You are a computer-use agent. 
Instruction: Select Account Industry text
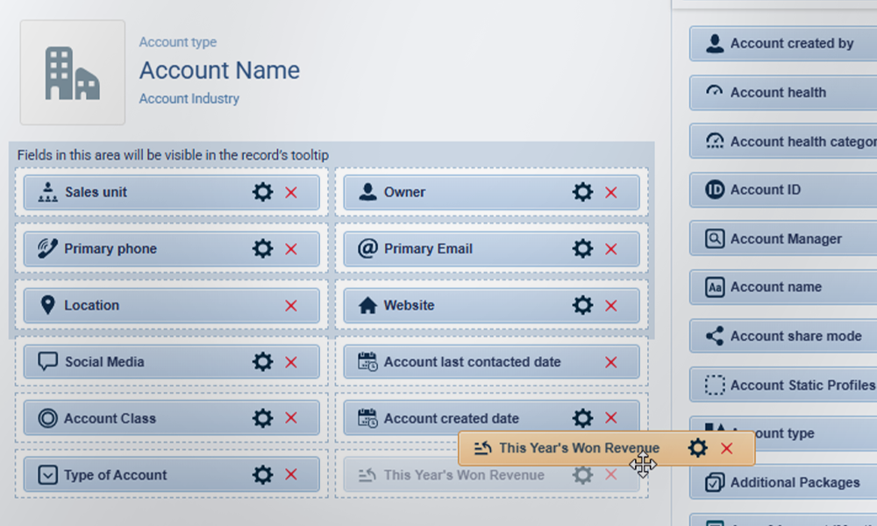pos(189,99)
